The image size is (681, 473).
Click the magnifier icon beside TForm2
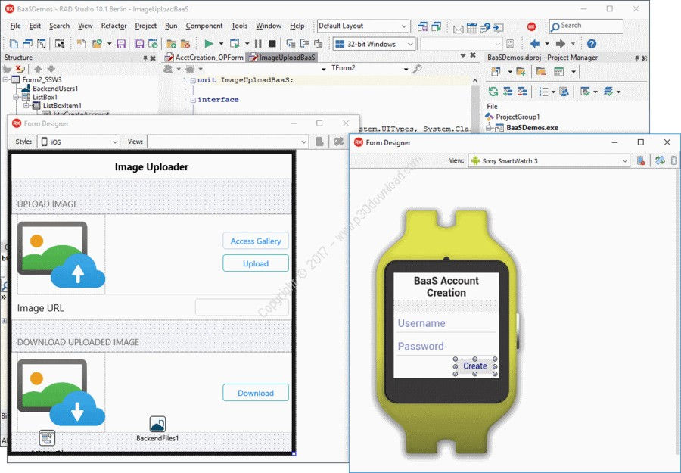click(418, 69)
